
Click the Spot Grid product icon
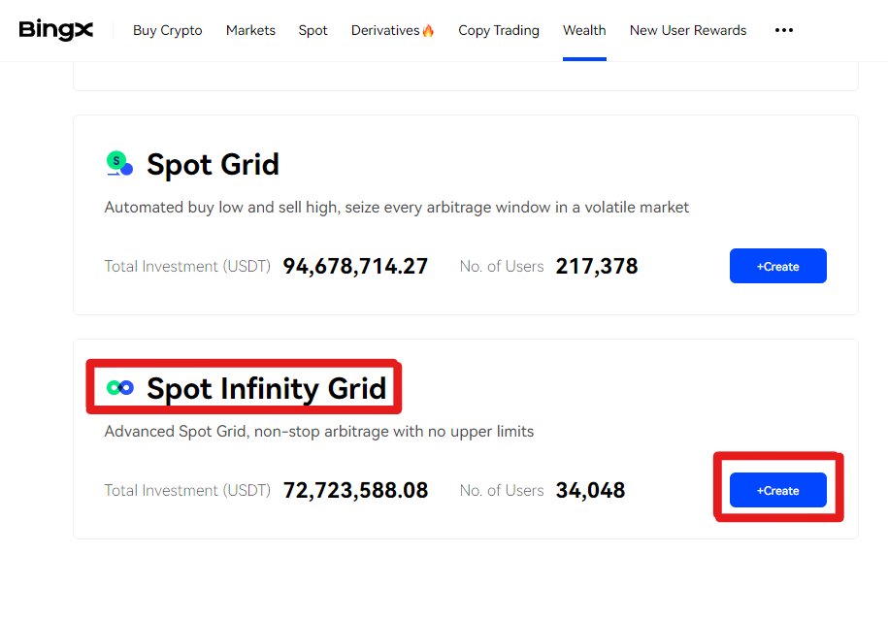(x=119, y=164)
